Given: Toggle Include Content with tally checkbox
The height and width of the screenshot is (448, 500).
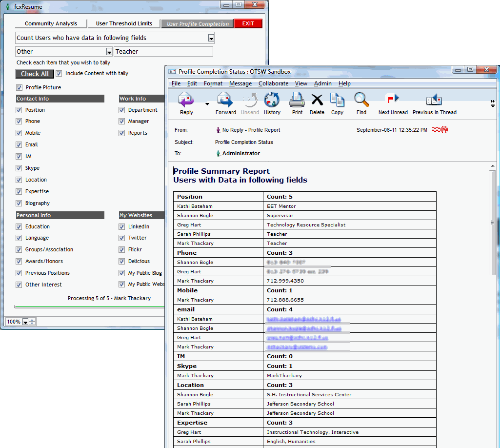Looking at the screenshot, I should [59, 74].
